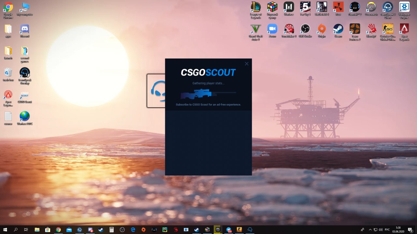This screenshot has width=417, height=234.
Task: Launch Grand Theft Auto V shortcut
Action: click(x=256, y=32)
